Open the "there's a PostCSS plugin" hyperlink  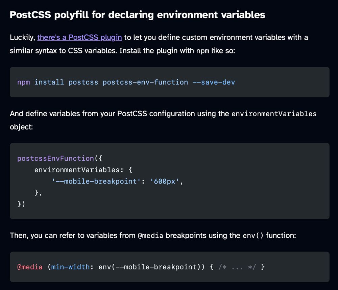pyautogui.click(x=80, y=37)
